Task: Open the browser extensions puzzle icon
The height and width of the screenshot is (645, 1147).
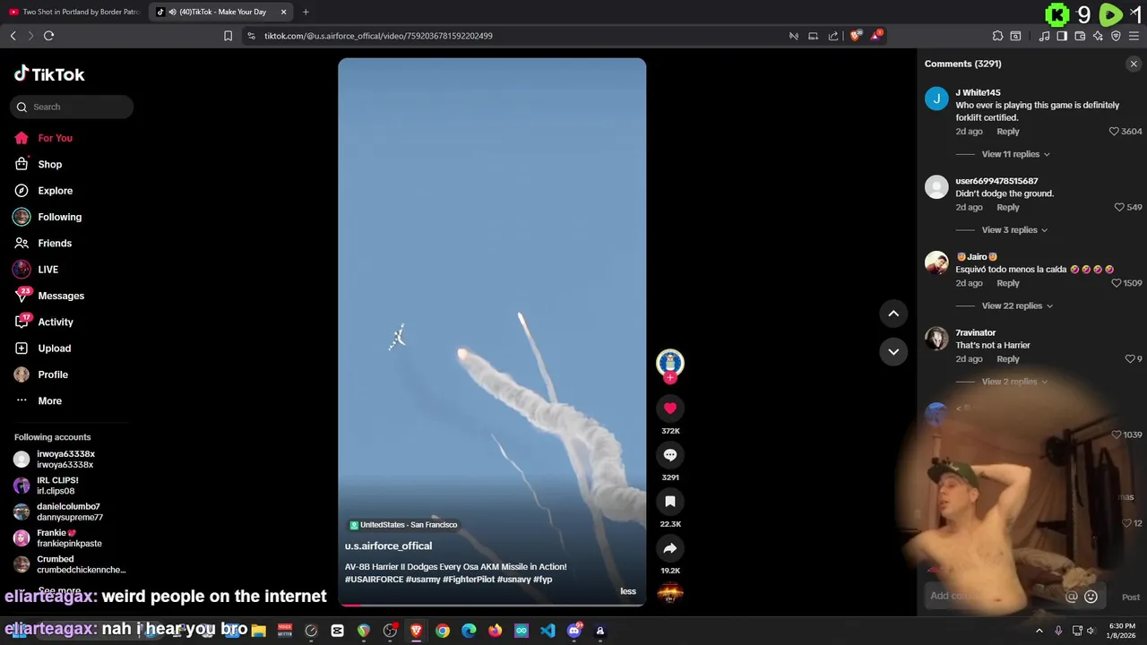Action: coord(997,36)
